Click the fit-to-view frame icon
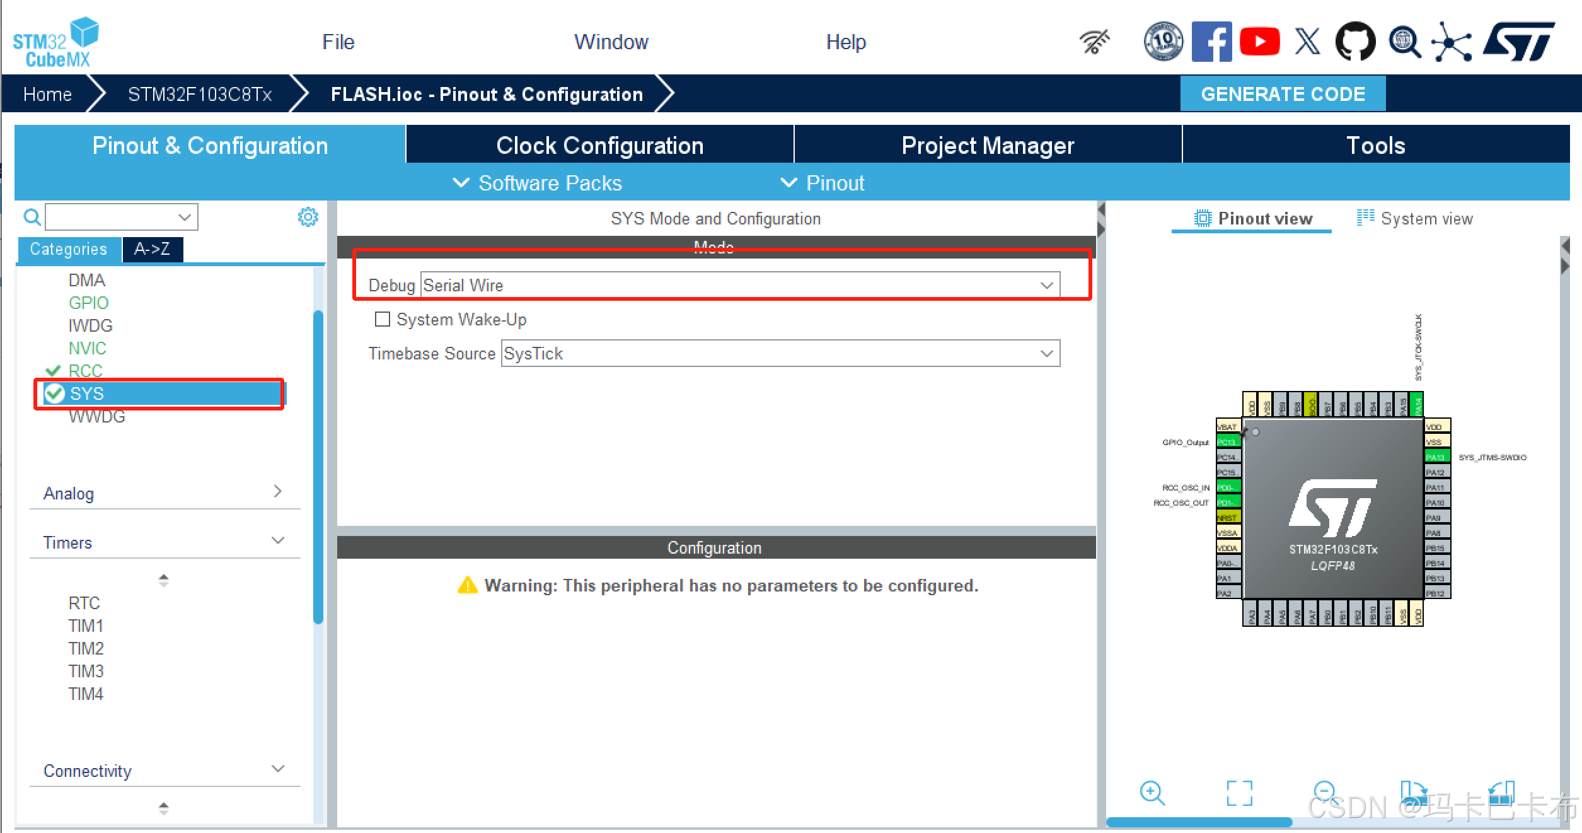The image size is (1582, 833). (x=1239, y=793)
